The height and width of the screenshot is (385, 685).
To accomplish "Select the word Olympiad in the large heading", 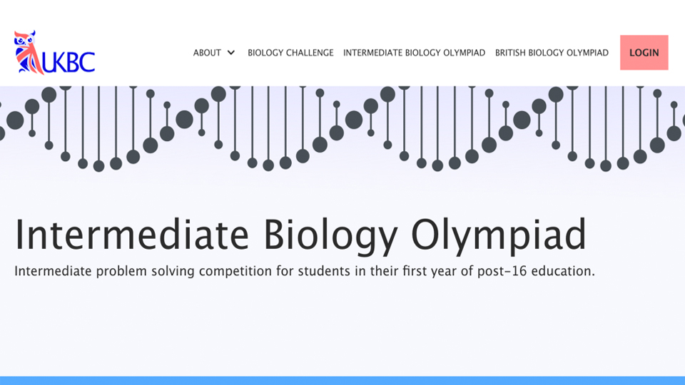I will pyautogui.click(x=499, y=236).
